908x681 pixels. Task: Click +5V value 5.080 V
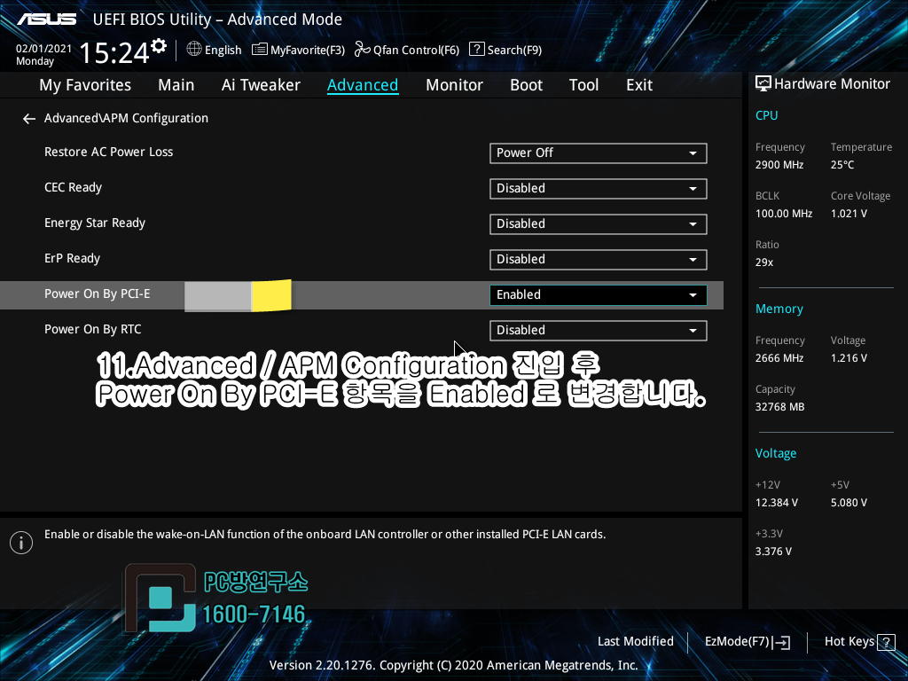tap(849, 504)
